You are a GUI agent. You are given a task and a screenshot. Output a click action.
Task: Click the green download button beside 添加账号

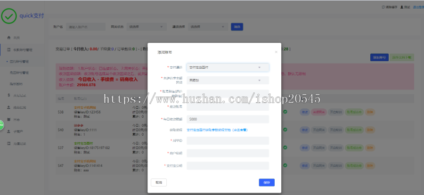pos(401,57)
